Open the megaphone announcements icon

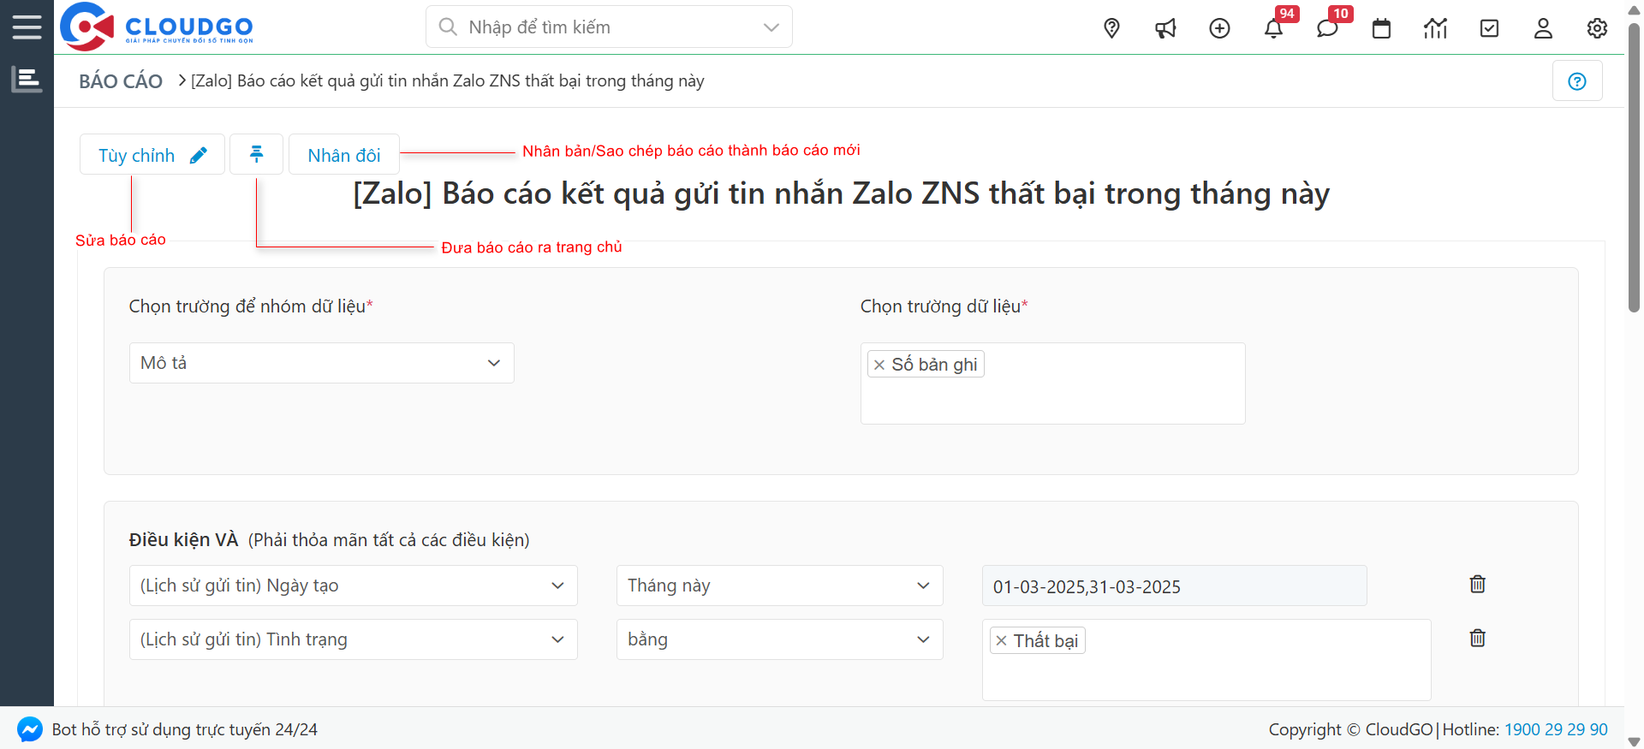[1165, 28]
